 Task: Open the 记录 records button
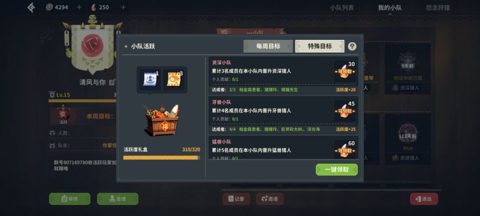[x=236, y=199]
